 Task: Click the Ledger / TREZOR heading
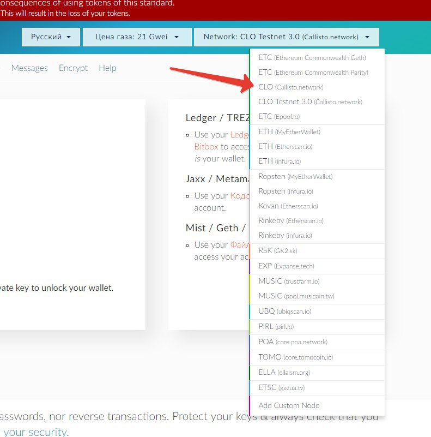coord(218,118)
